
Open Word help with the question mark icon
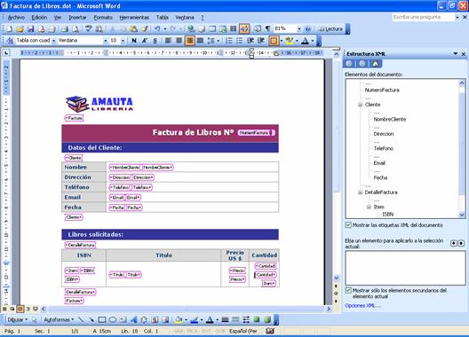(308, 29)
